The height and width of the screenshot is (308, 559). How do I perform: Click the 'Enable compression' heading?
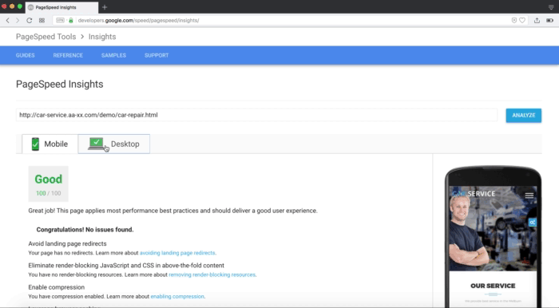(x=57, y=287)
